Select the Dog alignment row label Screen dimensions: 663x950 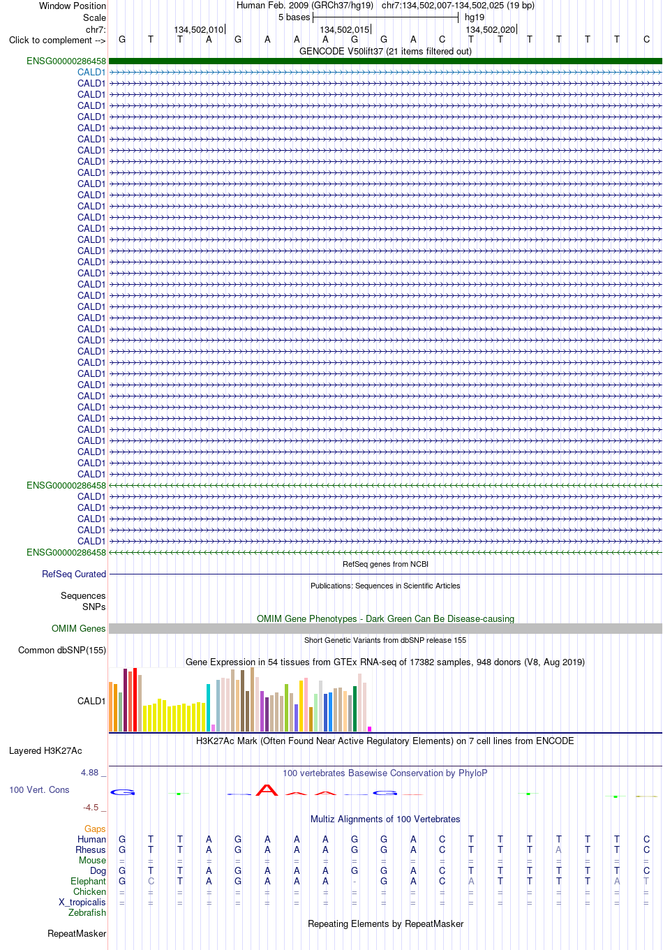(x=98, y=870)
